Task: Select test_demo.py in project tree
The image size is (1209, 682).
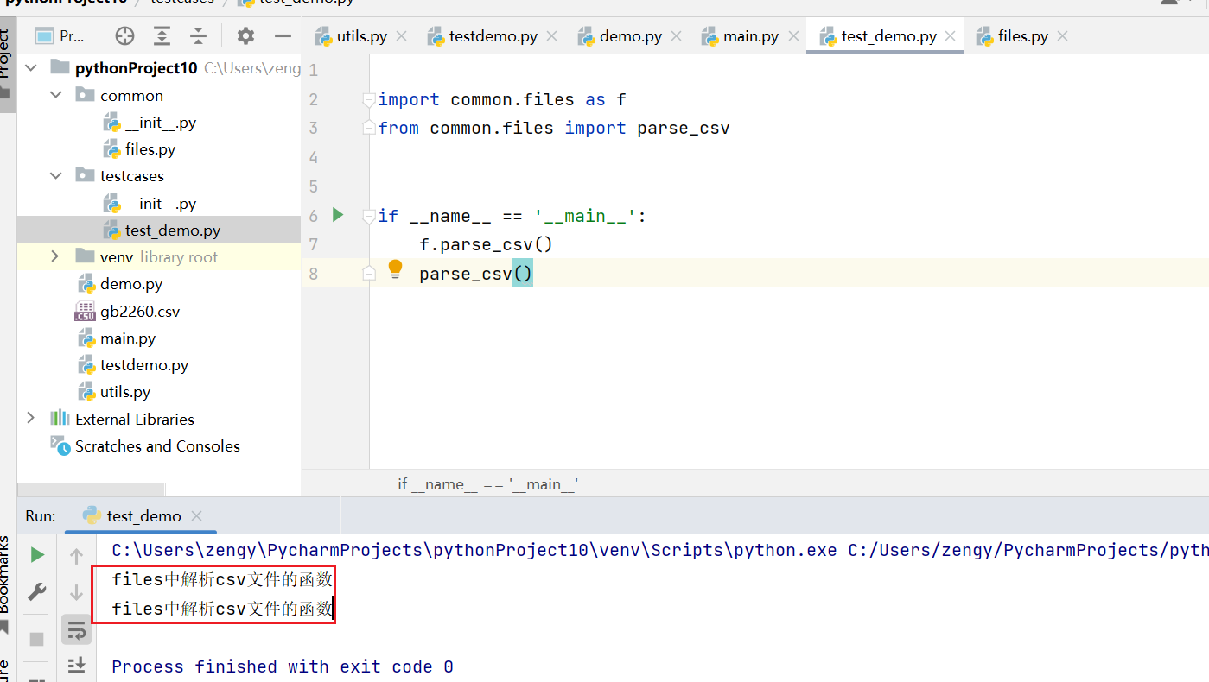Action: 162,230
